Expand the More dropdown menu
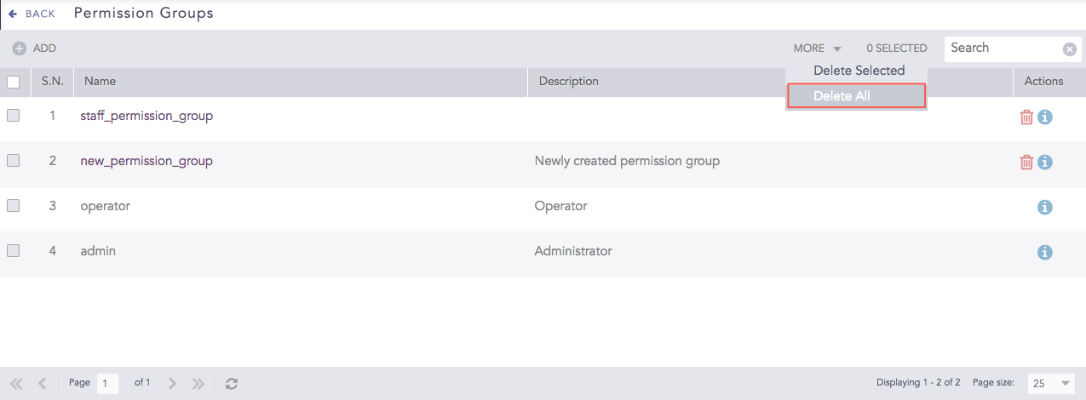 [x=817, y=49]
